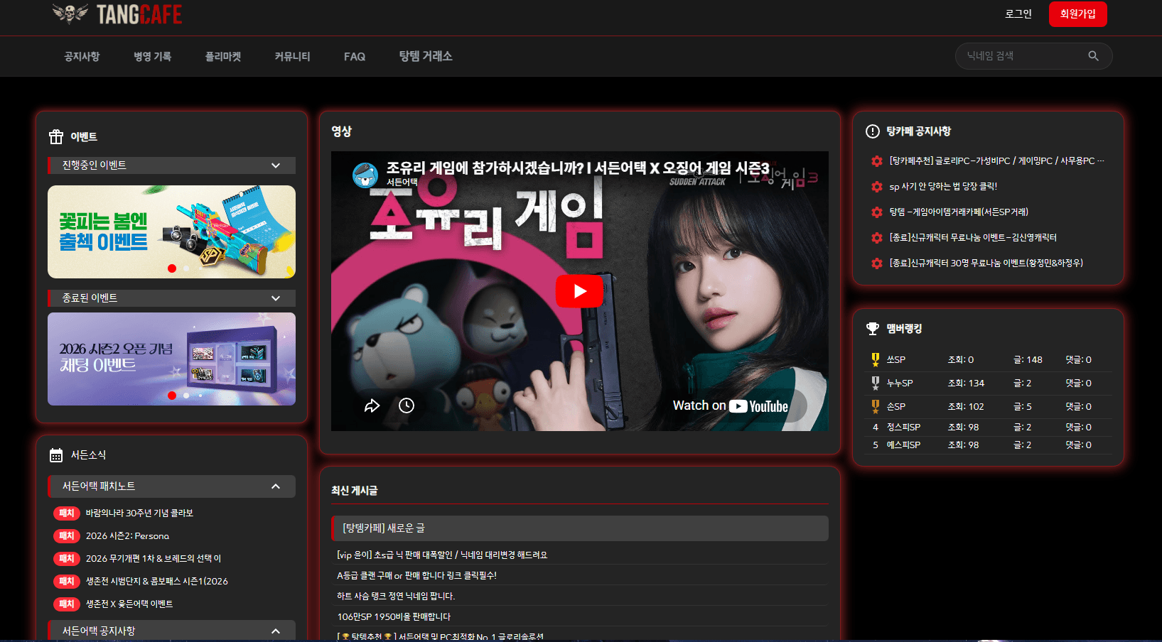Click the red 회원가입 button
1162x642 pixels.
pos(1077,14)
